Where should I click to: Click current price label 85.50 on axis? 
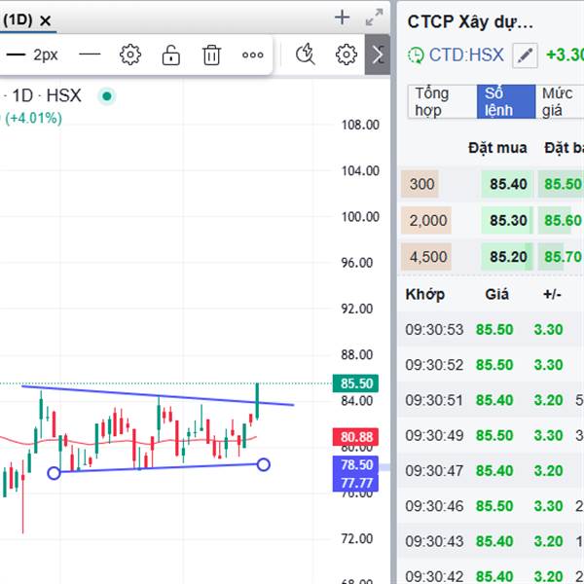coord(355,383)
